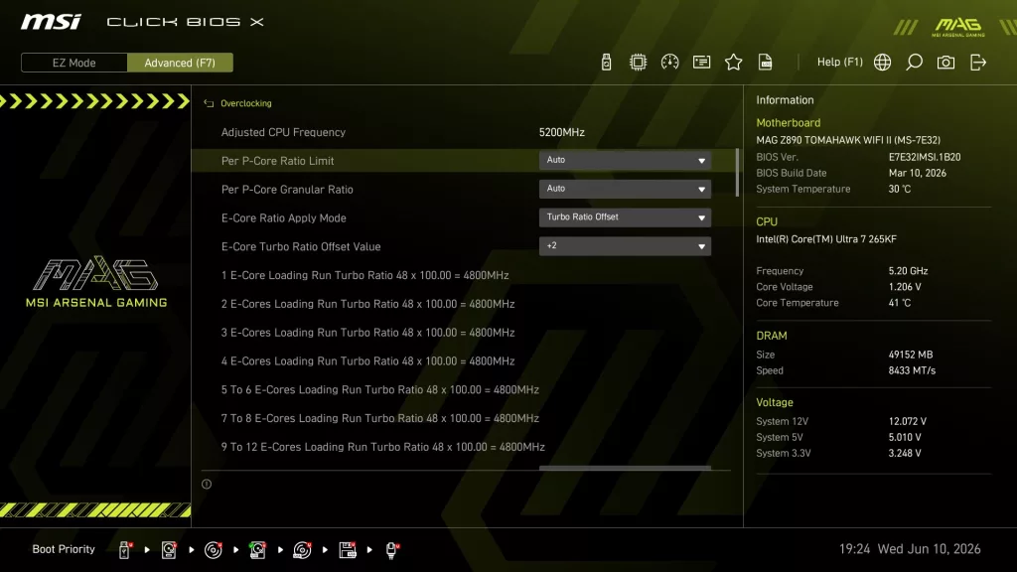1017x572 pixels.
Task: Click the back arrow beside Overclocking
Action: pos(209,103)
